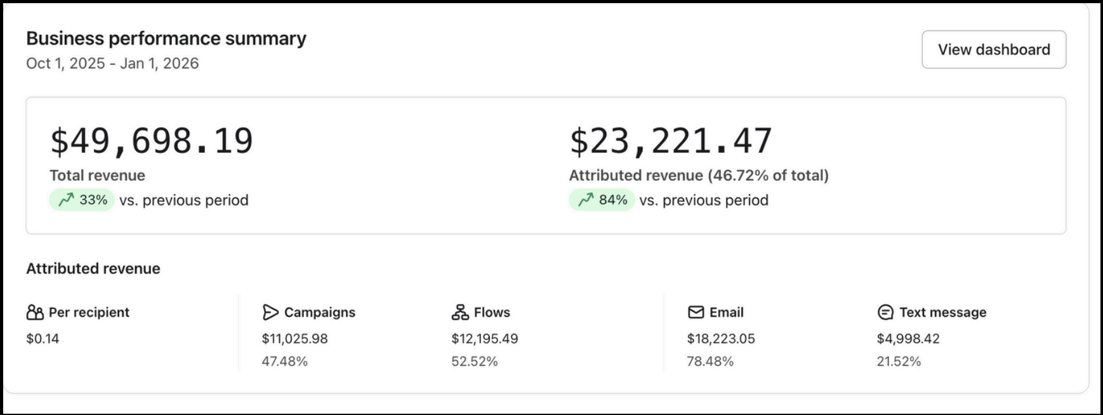Click the Attributed revenue (46.72% of total) label

(698, 176)
